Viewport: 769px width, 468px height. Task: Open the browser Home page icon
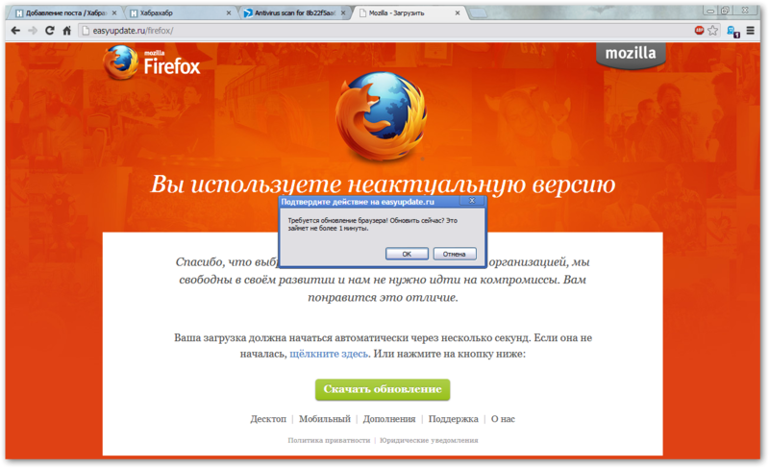click(x=66, y=31)
